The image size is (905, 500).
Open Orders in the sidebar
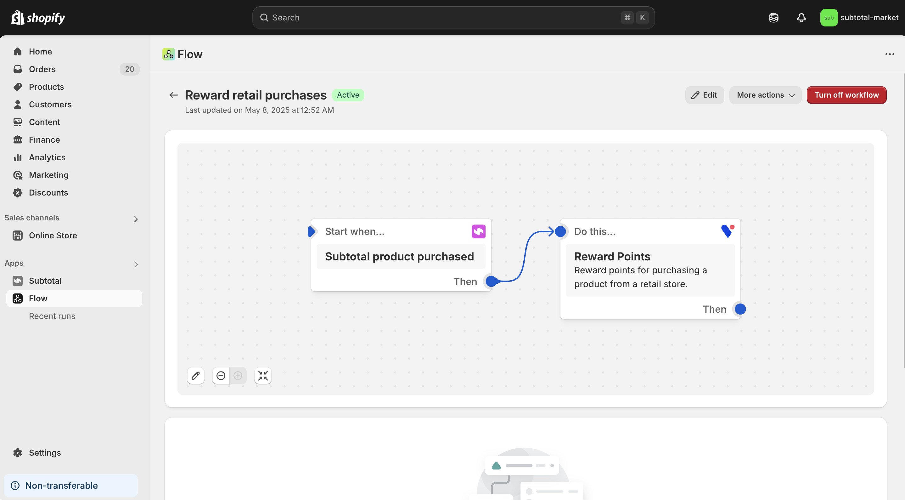(42, 69)
